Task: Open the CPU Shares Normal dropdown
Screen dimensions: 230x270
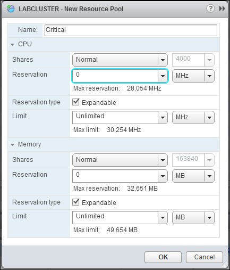Action: coord(120,60)
